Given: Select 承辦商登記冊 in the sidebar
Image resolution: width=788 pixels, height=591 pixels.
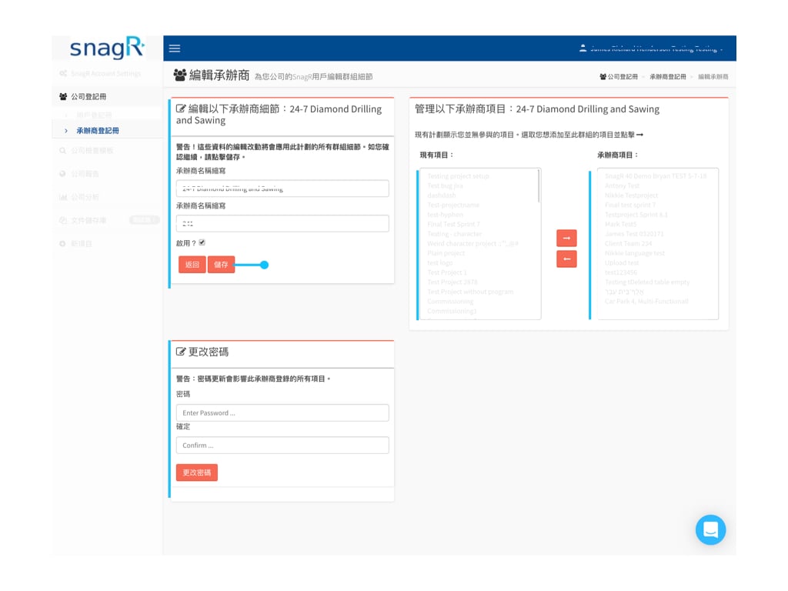Looking at the screenshot, I should tap(98, 131).
